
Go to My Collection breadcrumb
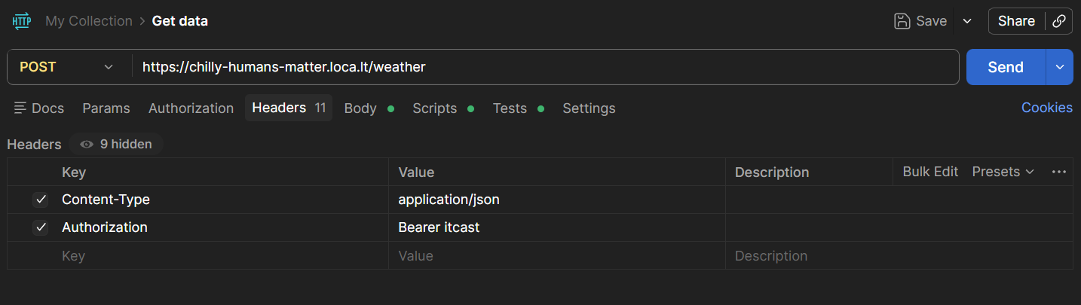coord(89,21)
